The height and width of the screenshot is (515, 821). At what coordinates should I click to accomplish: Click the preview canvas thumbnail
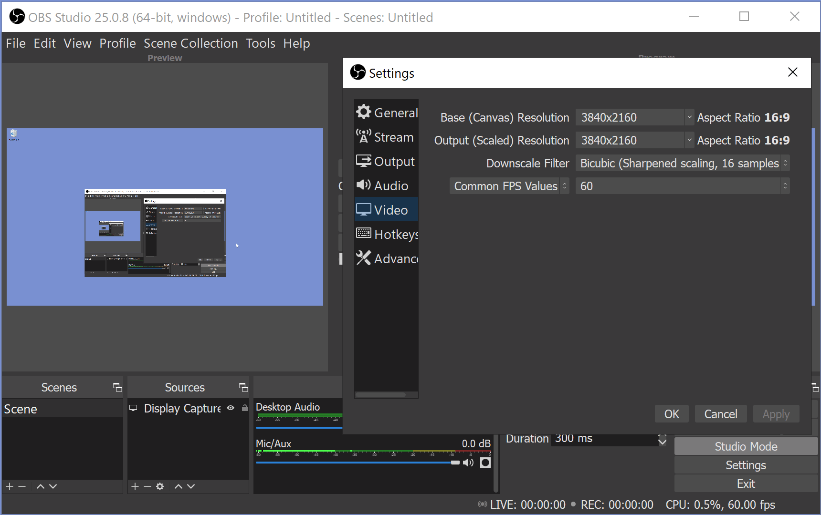(x=165, y=217)
